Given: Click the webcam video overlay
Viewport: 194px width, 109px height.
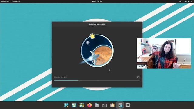Looking at the screenshot, I should click(164, 53).
